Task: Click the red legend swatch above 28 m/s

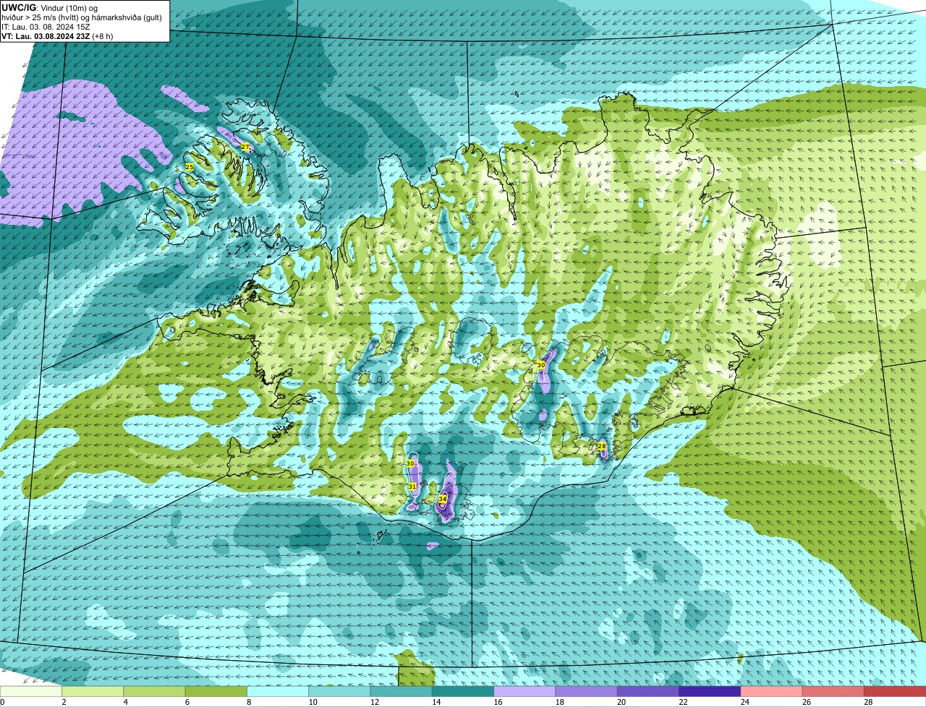Action: [x=896, y=692]
